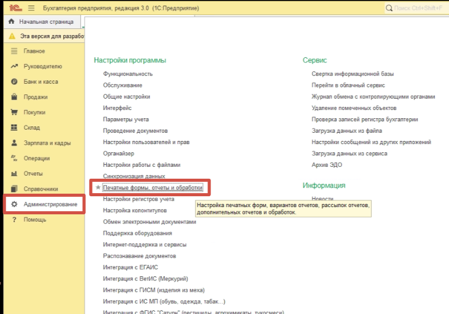
Task: Open Общие настройки
Action: pos(127,97)
